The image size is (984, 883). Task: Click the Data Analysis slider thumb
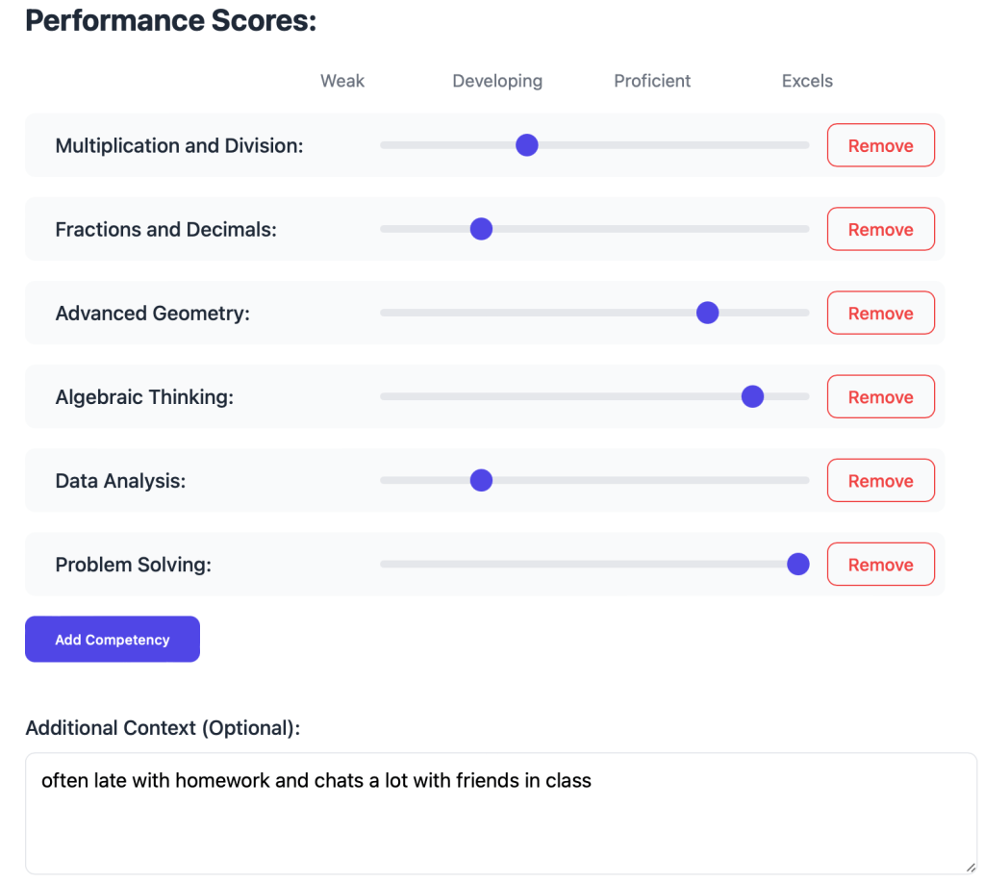[x=481, y=480]
